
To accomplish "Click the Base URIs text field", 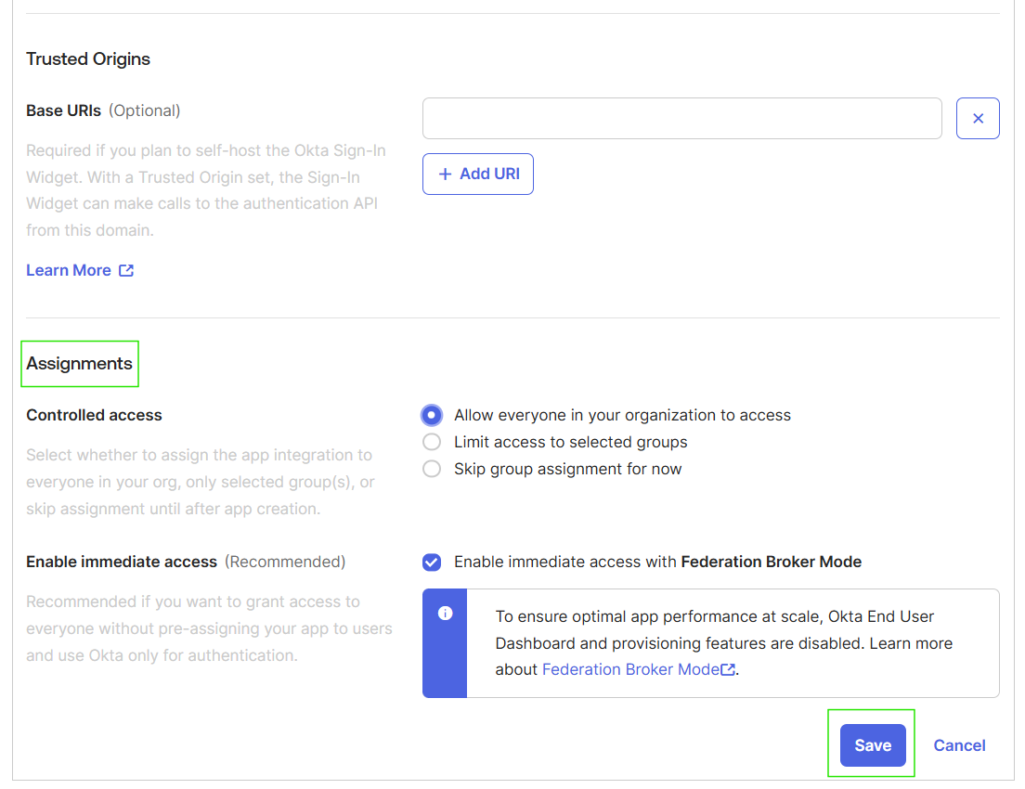I will [681, 118].
